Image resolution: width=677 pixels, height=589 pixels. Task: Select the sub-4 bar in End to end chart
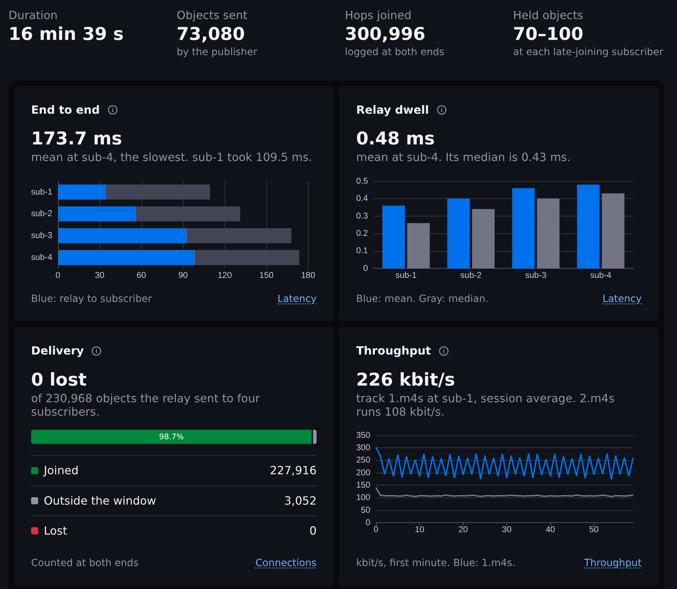(178, 258)
